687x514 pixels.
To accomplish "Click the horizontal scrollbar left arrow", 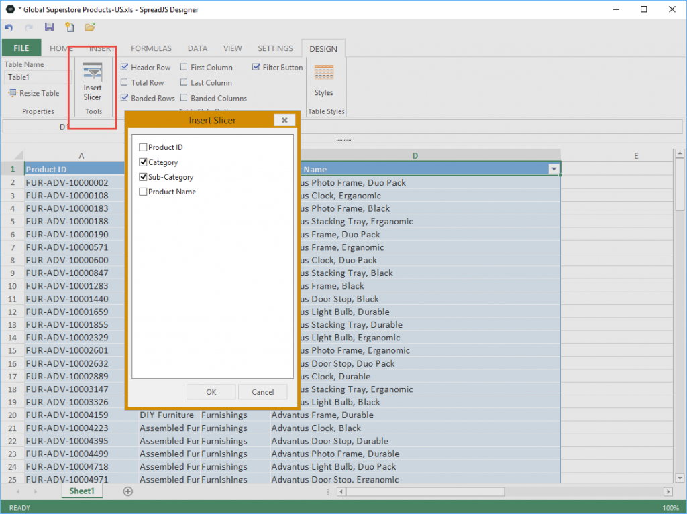I will pos(341,492).
